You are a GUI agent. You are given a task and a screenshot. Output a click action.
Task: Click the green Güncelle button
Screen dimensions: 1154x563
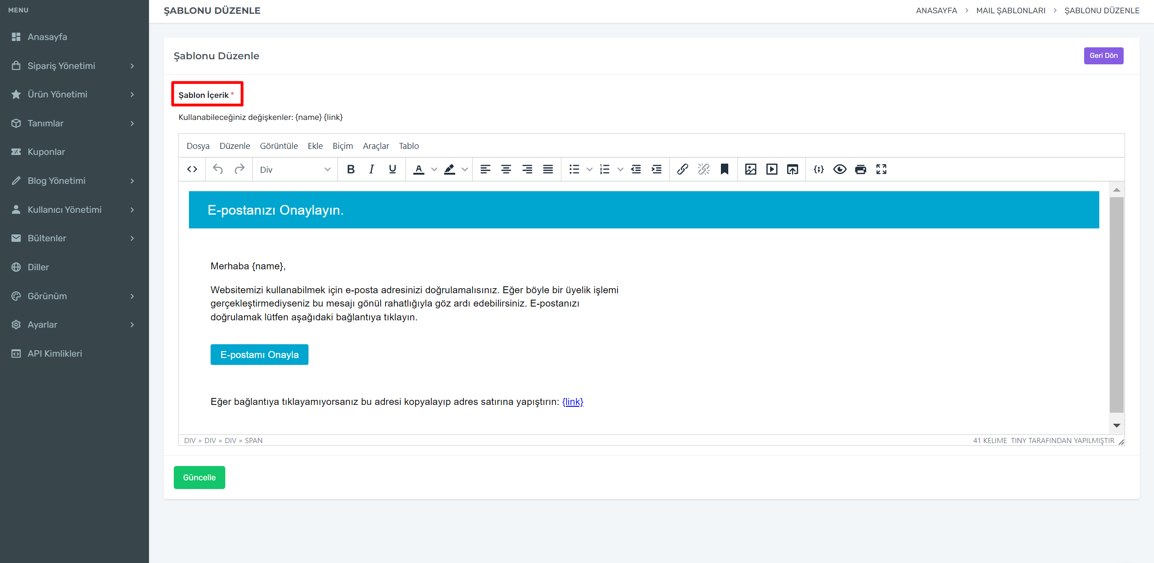click(x=199, y=478)
